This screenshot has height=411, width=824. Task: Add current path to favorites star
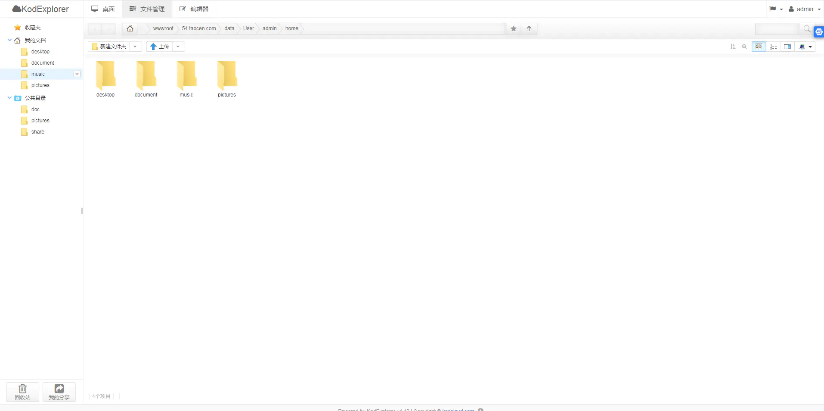tap(513, 28)
